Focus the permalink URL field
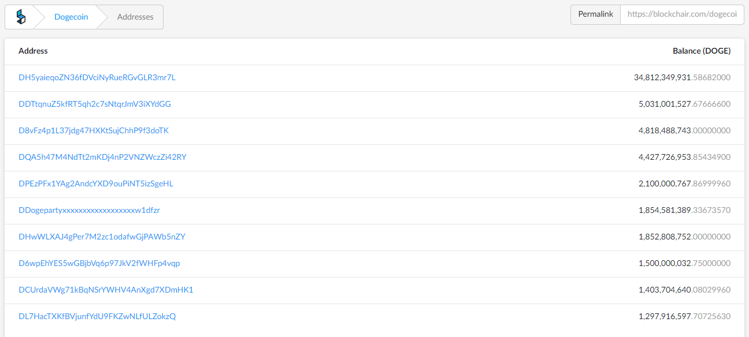749x337 pixels. pos(682,14)
